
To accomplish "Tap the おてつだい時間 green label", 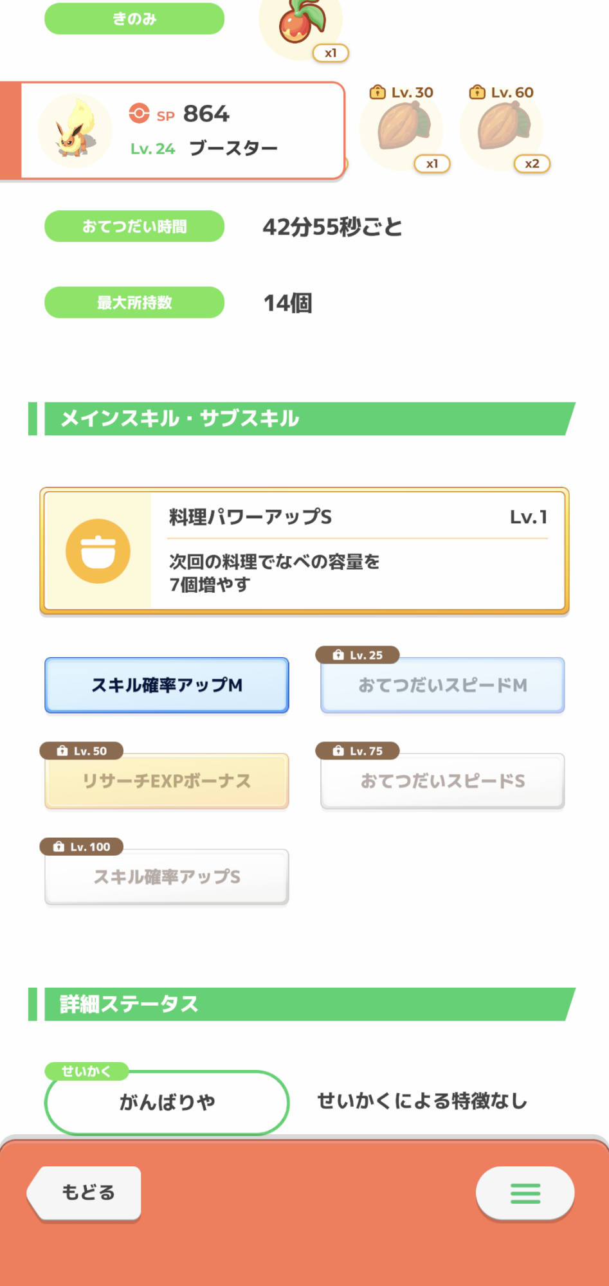I will click(134, 226).
